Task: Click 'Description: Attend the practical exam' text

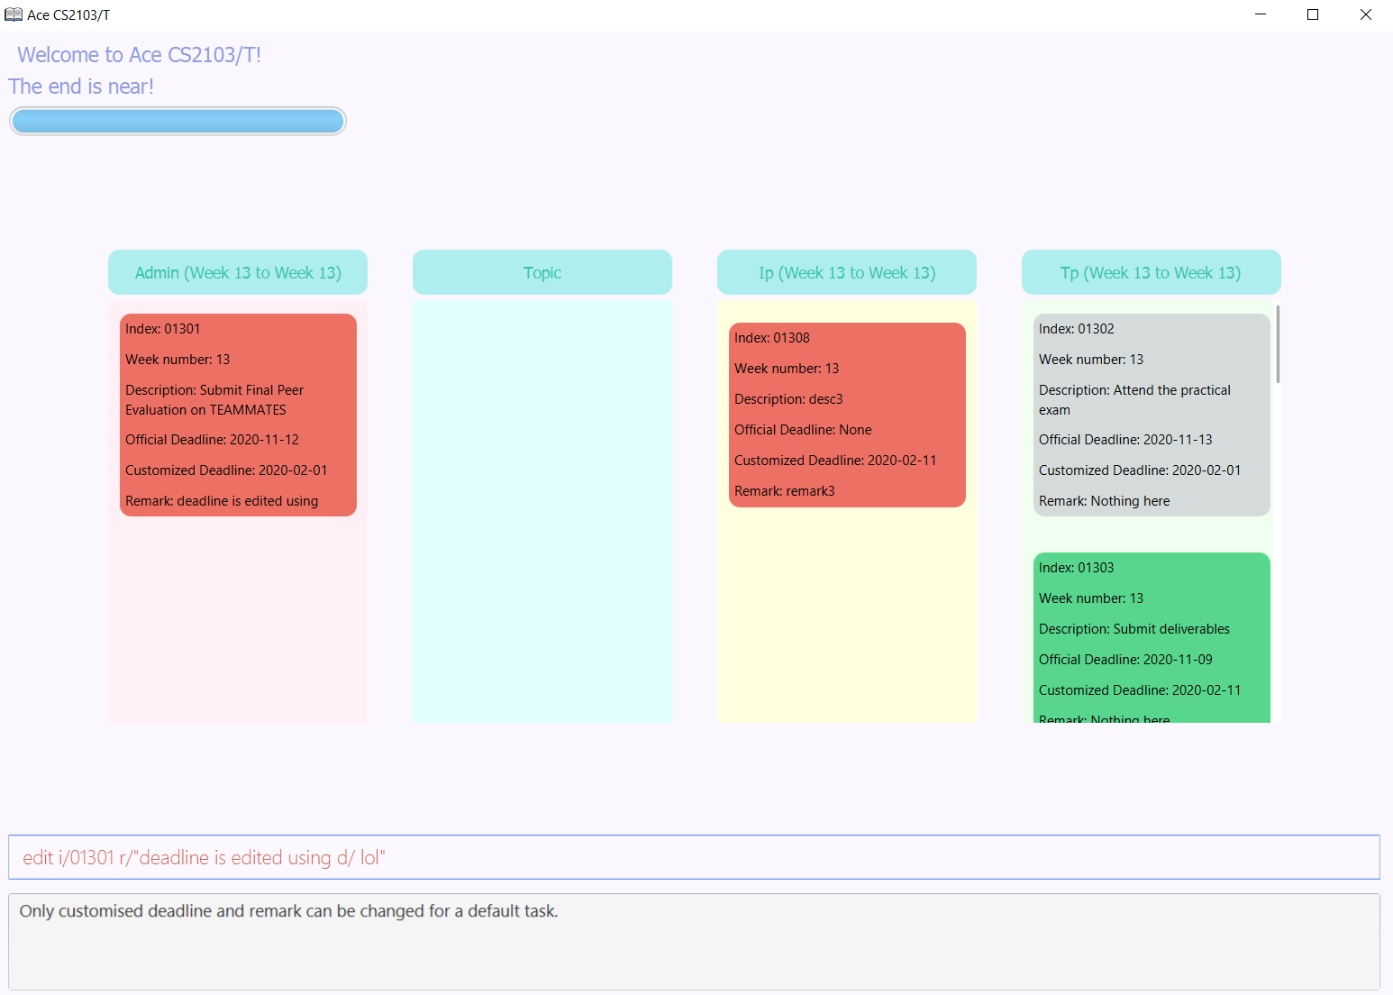Action: pos(1135,400)
